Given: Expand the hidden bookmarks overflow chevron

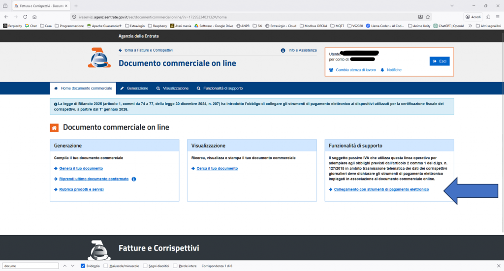Looking at the screenshot, I should coord(470,26).
